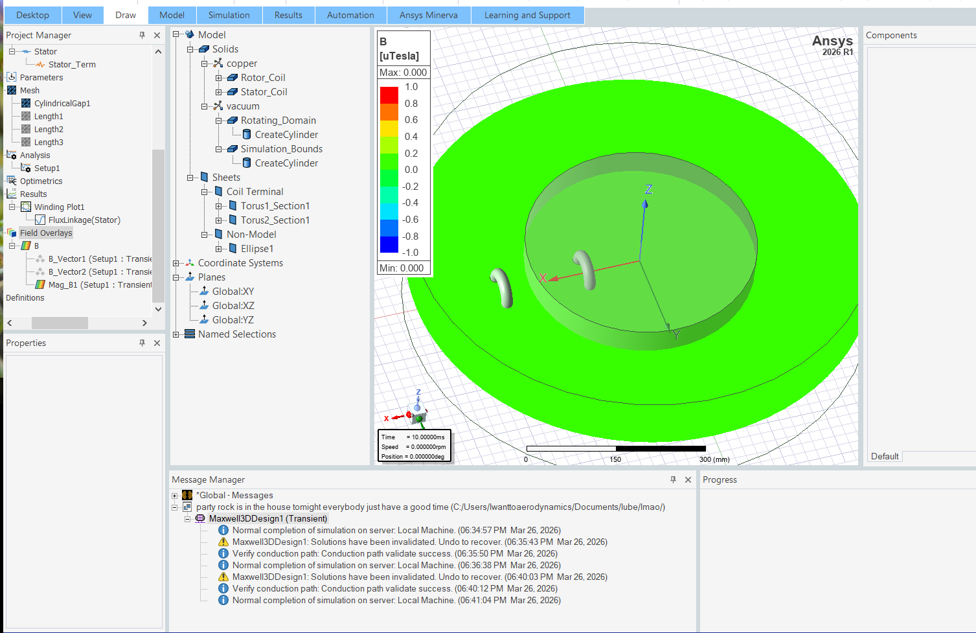Image resolution: width=976 pixels, height=633 pixels.
Task: Expand the Named Selections node
Action: [176, 334]
